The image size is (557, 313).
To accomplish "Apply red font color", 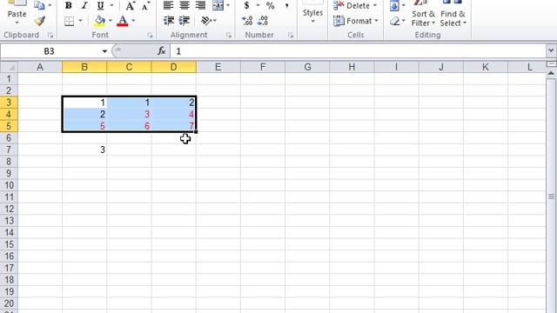I will pos(123,21).
